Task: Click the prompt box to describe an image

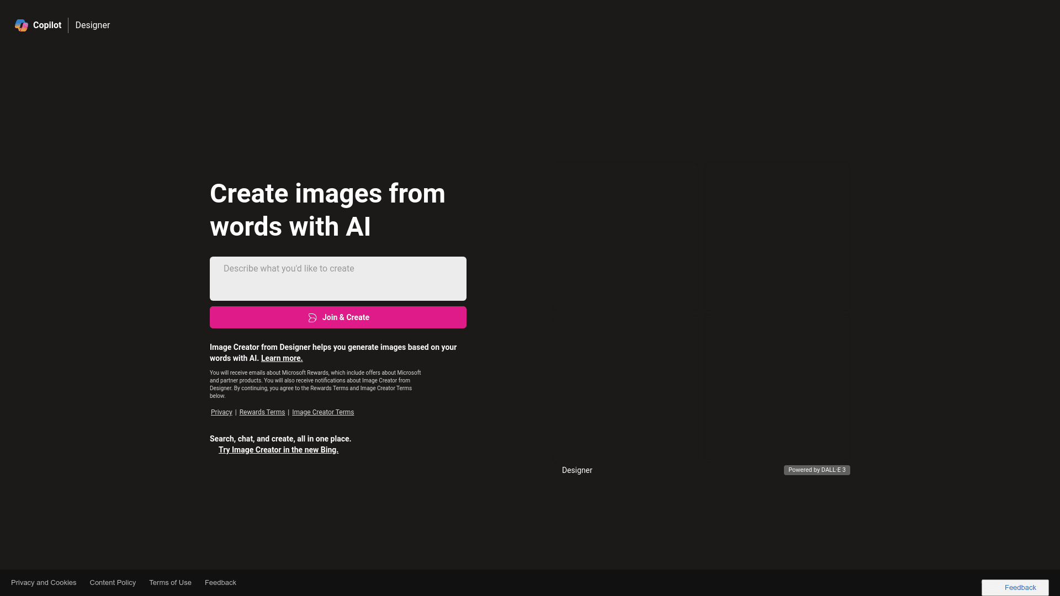Action: (x=337, y=278)
